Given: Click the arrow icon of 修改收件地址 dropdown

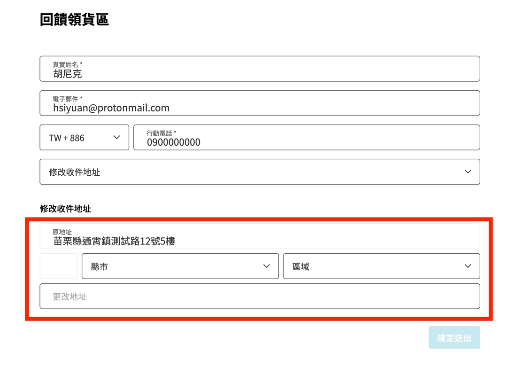Looking at the screenshot, I should 468,172.
